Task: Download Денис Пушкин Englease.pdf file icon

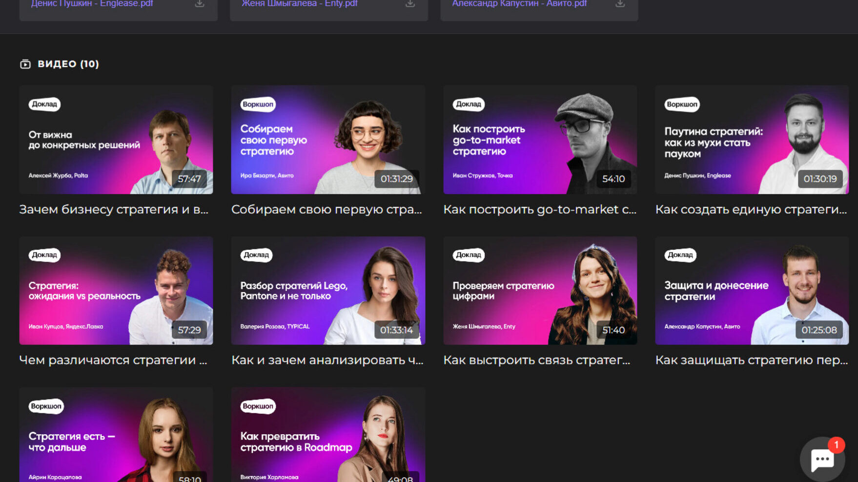Action: coord(200,3)
